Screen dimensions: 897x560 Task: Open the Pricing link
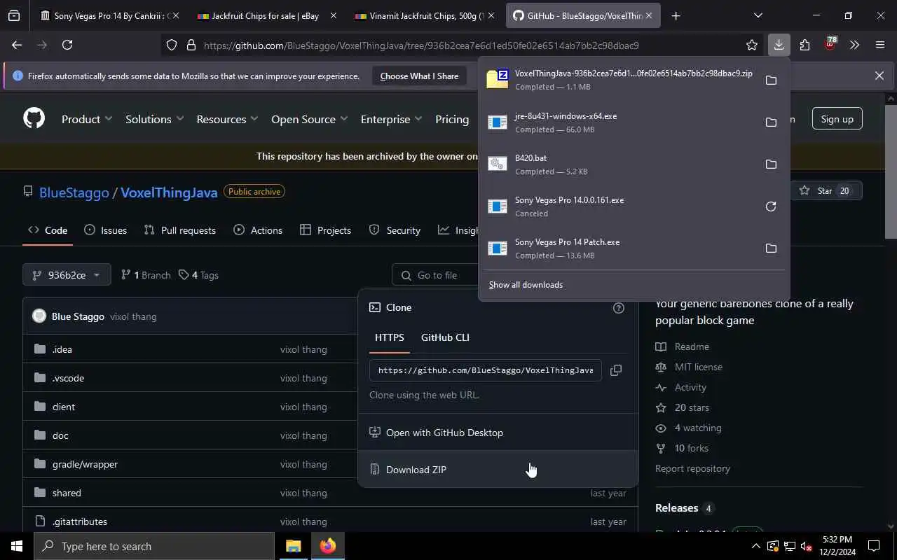[452, 119]
